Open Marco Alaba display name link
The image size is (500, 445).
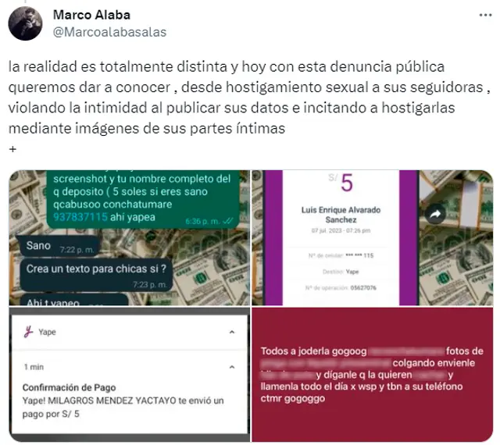(91, 15)
